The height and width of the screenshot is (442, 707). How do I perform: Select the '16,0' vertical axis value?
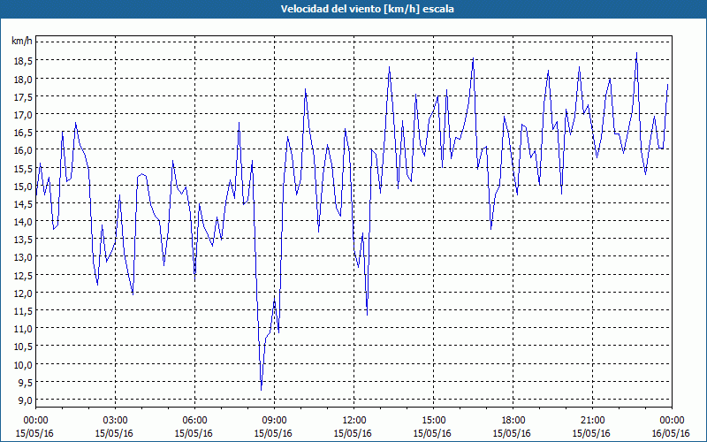24,150
